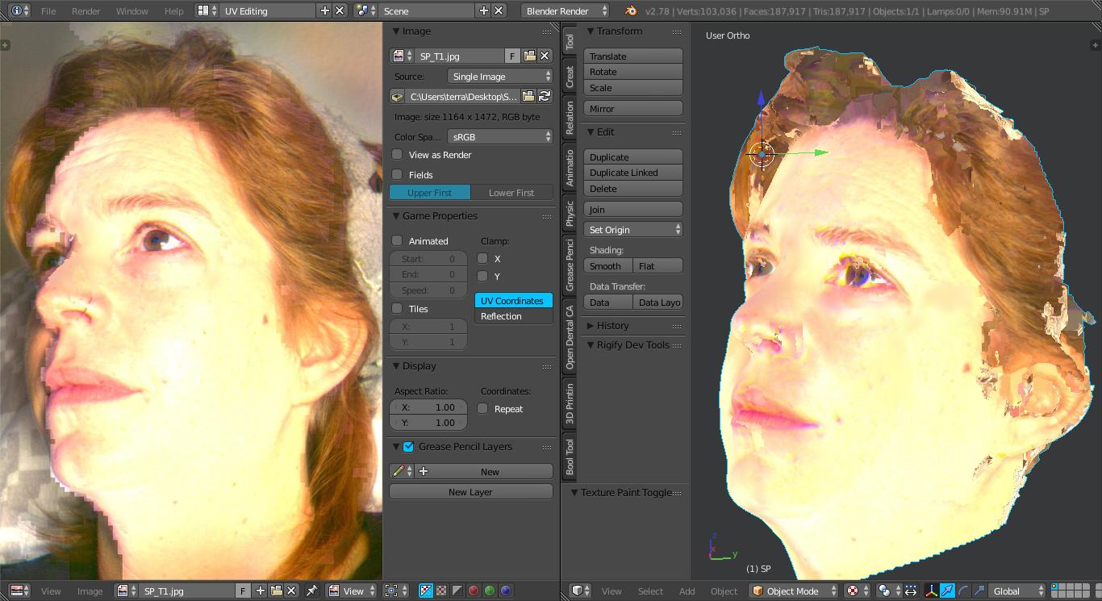Reload the image from disk
This screenshot has height=601, width=1102.
545,96
